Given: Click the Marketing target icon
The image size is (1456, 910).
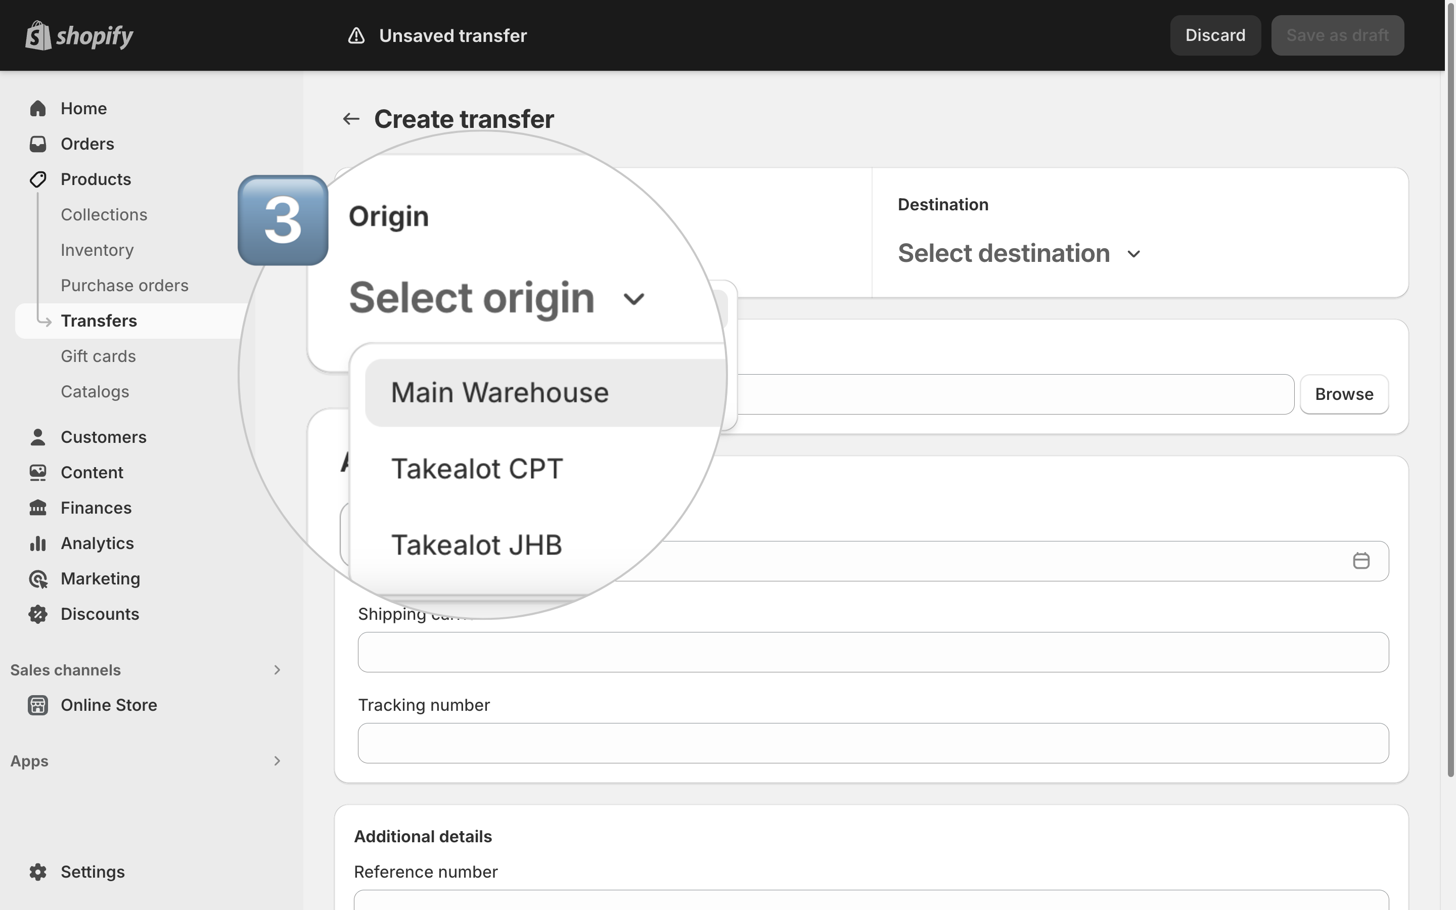Looking at the screenshot, I should (38, 579).
